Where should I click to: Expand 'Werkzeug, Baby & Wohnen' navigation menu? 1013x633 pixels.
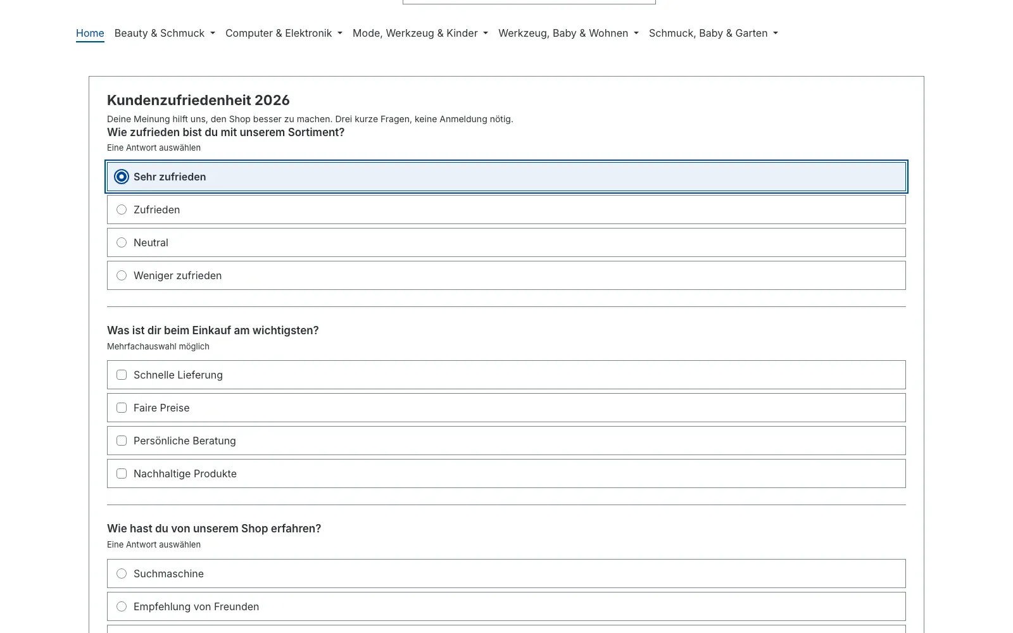(569, 33)
